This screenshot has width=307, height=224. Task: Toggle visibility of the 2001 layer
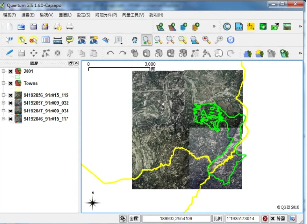[11, 71]
